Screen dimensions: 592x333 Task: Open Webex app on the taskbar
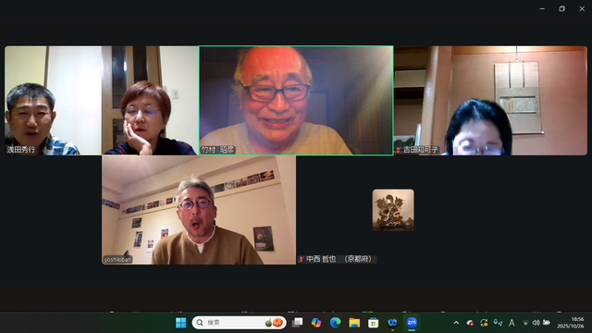[392, 323]
